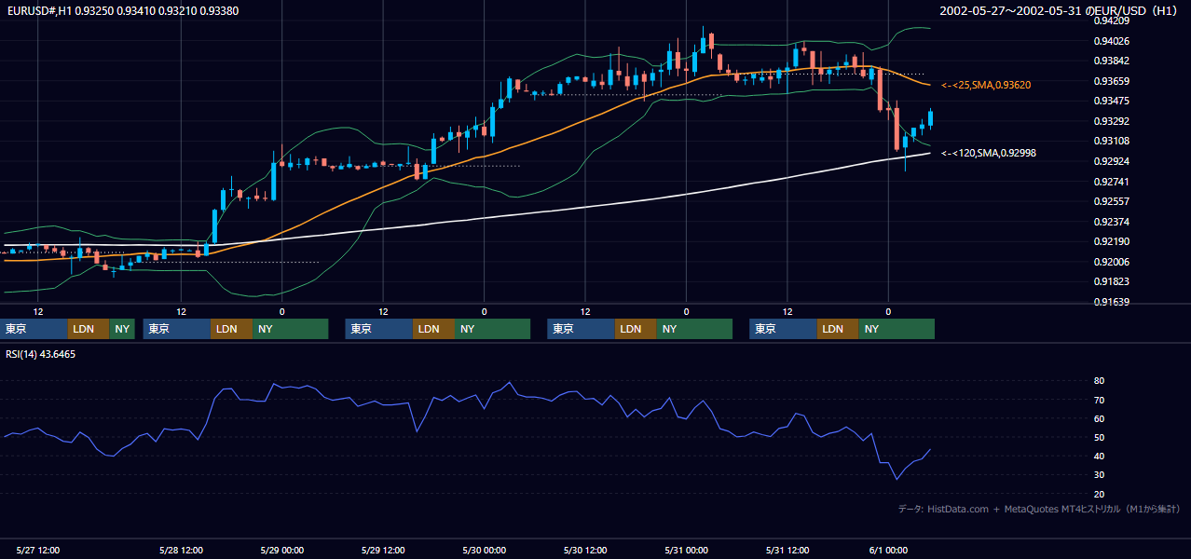Click price axis value 0.92557

pos(1111,201)
